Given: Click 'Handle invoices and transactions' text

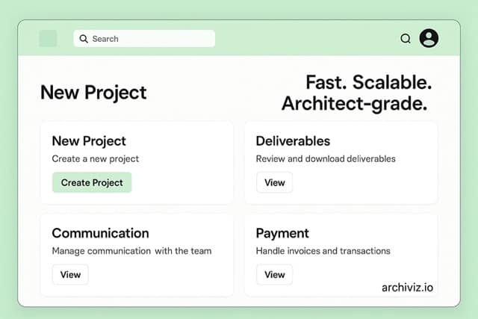Looking at the screenshot, I should [323, 251].
